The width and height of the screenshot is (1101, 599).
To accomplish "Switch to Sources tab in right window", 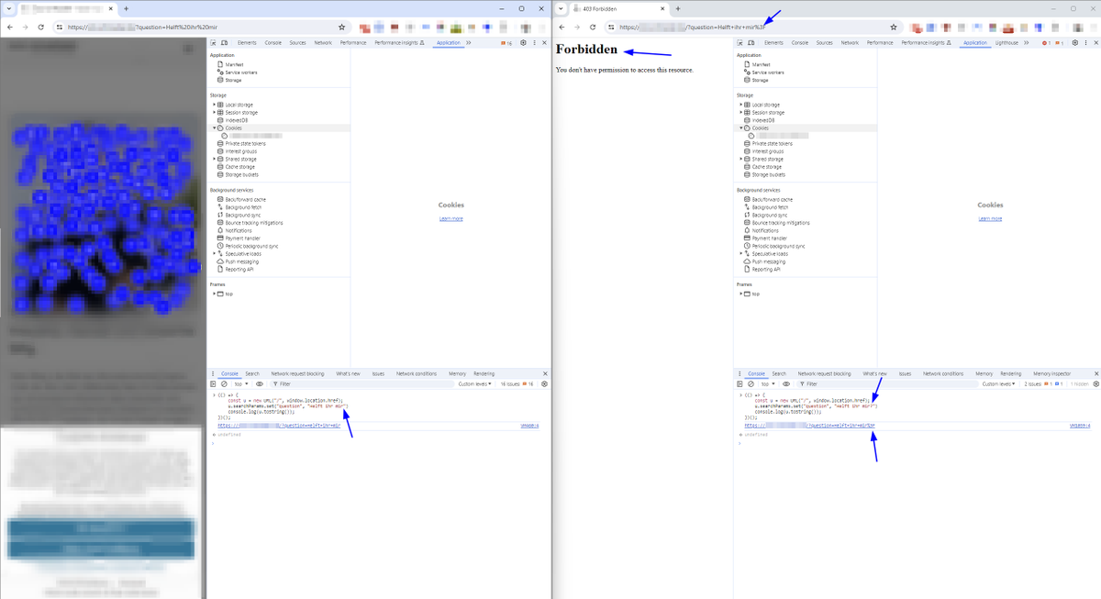I will pos(825,43).
